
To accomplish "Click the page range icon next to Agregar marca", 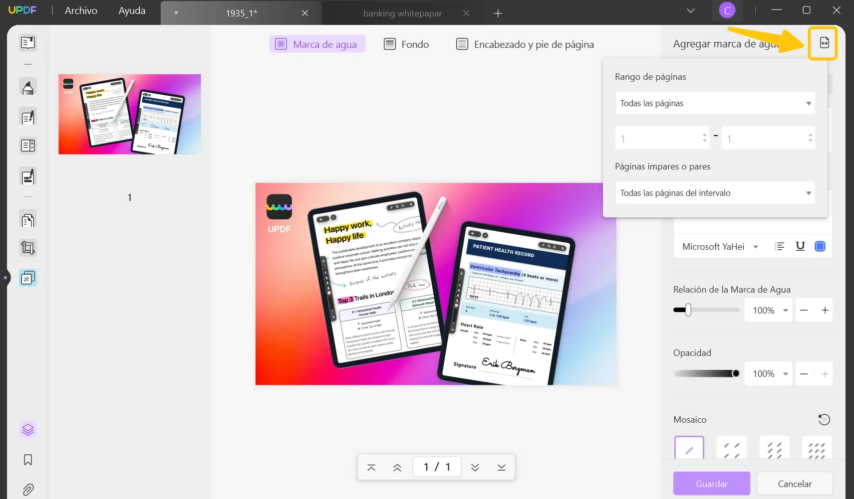I will coord(824,43).
